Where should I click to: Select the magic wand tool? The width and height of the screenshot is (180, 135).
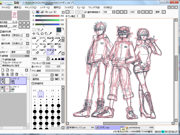point(42,30)
